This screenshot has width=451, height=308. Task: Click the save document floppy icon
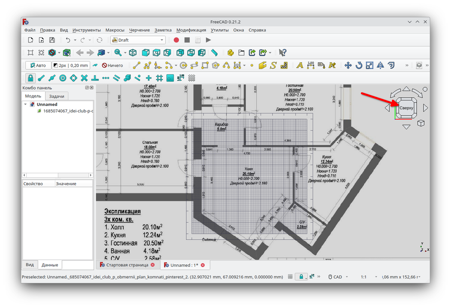52,40
